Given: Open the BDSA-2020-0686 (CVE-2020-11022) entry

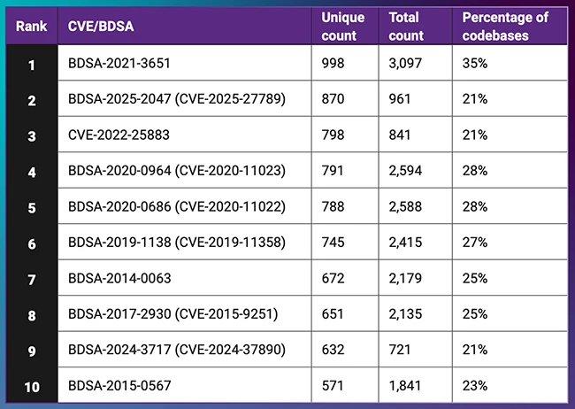Looking at the screenshot, I should pos(176,207).
